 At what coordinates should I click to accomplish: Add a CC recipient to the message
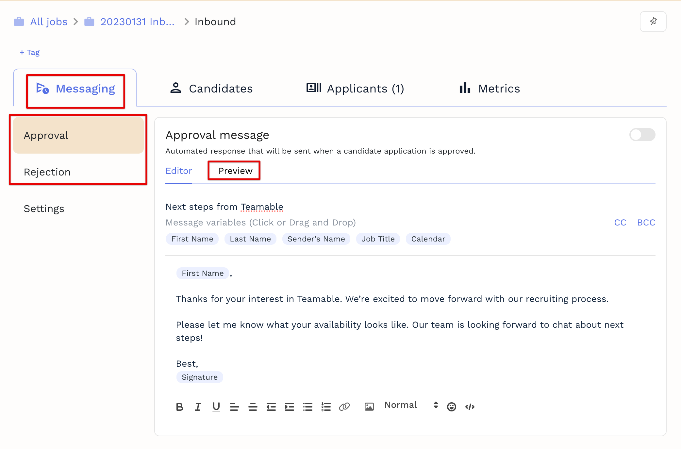pyautogui.click(x=620, y=222)
